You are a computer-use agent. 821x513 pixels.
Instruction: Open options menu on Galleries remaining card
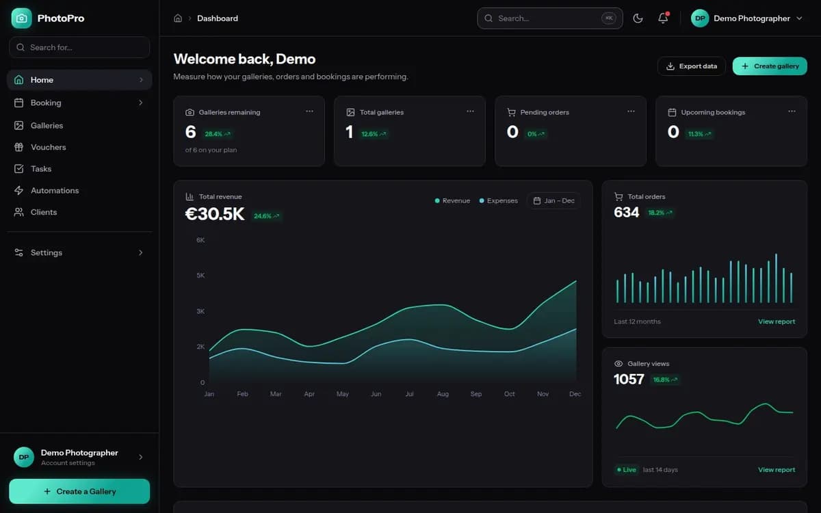tap(309, 111)
